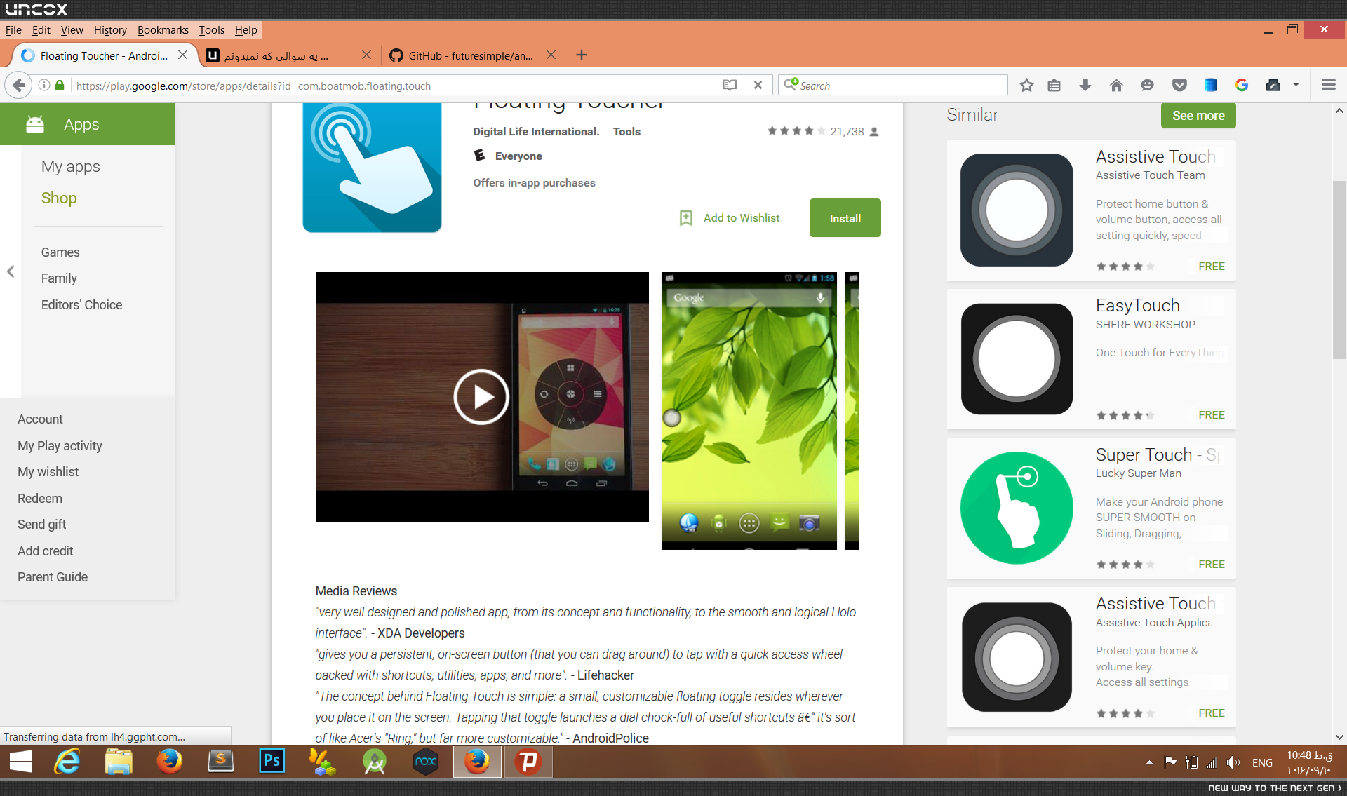
Task: Open the EasyTouch similar app card
Action: (1091, 359)
